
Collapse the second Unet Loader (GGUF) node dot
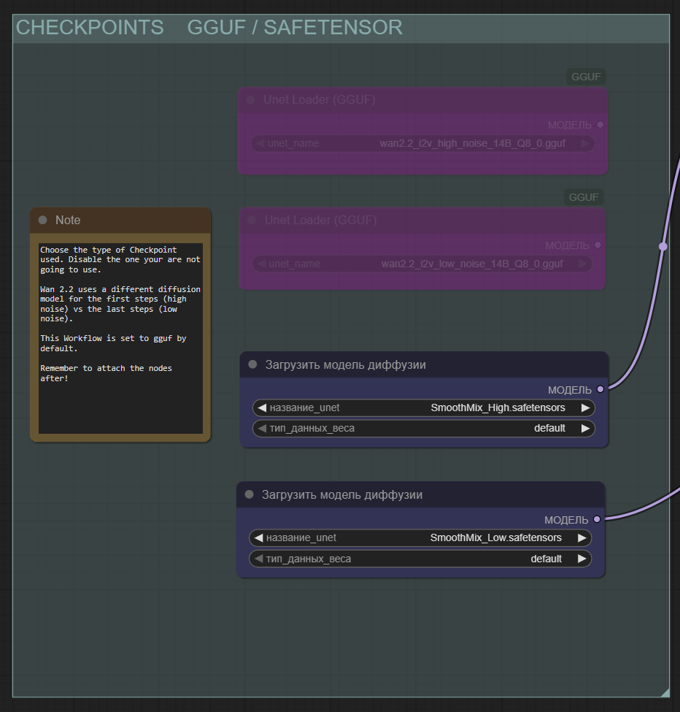point(252,221)
